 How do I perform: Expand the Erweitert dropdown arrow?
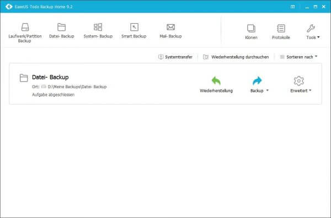point(310,90)
